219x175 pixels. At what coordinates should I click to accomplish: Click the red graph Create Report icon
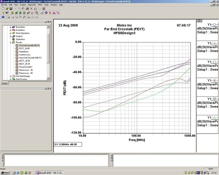pyautogui.click(x=32, y=13)
